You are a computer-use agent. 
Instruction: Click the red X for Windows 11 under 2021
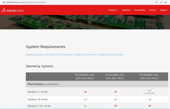pos(116,92)
